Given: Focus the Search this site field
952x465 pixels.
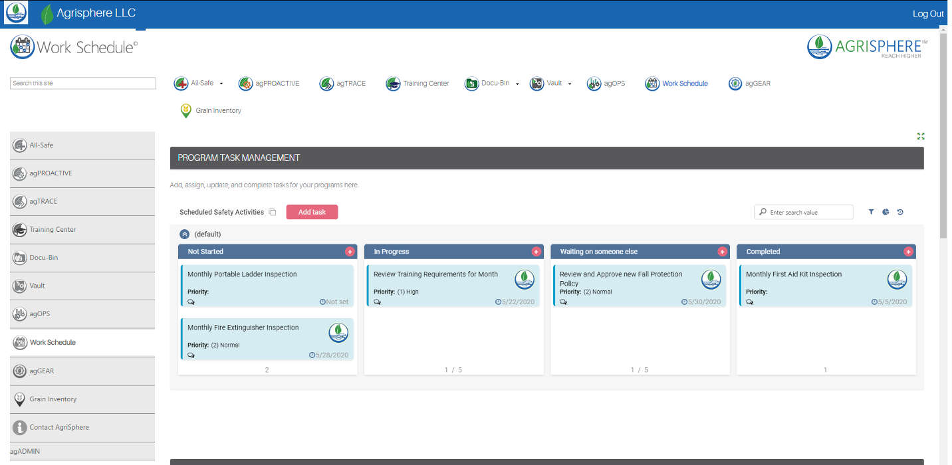Looking at the screenshot, I should pos(83,83).
